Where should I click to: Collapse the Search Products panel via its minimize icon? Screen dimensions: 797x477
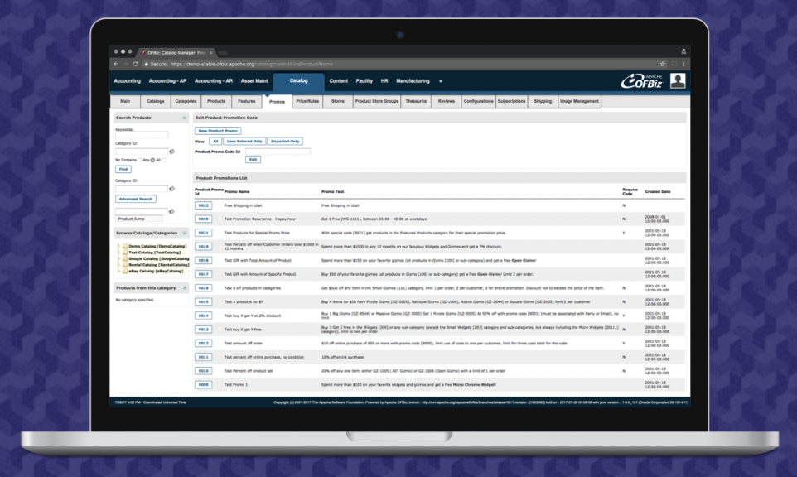[x=184, y=118]
